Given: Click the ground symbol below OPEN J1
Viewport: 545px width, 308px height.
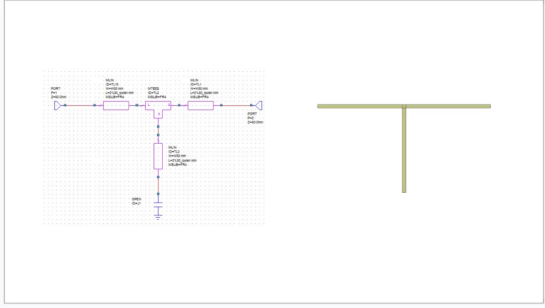Looking at the screenshot, I should pyautogui.click(x=158, y=218).
